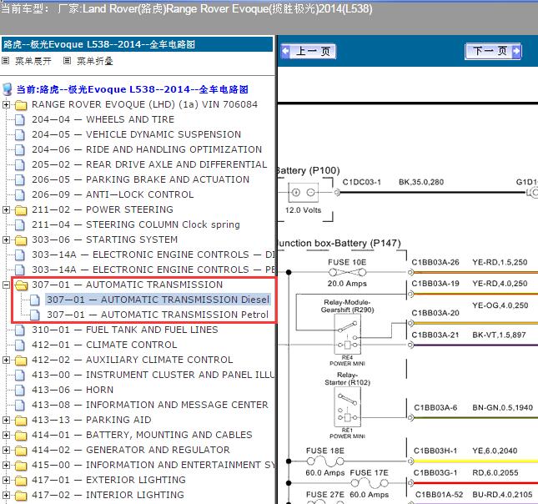Click the 菜单展开 list icon
The image size is (538, 504).
[x=5, y=61]
